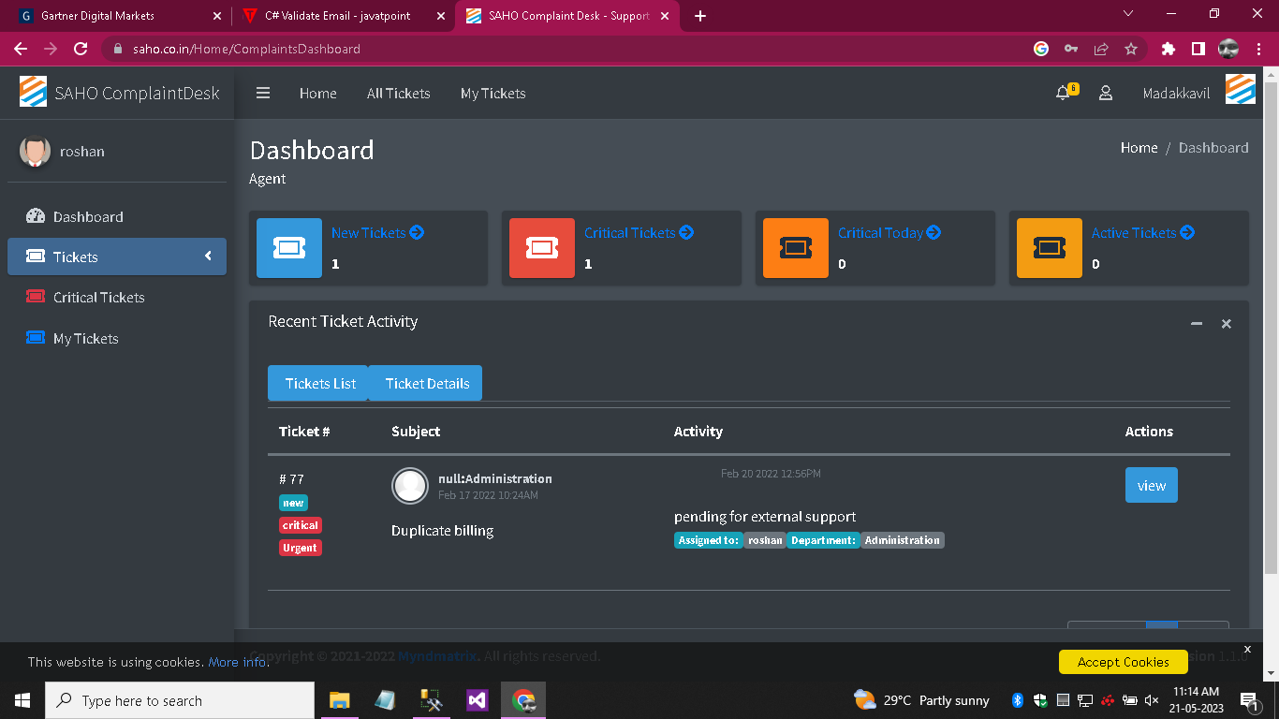Open Chrome's tab search dropdown arrow
This screenshot has width=1279, height=719.
click(x=1127, y=14)
